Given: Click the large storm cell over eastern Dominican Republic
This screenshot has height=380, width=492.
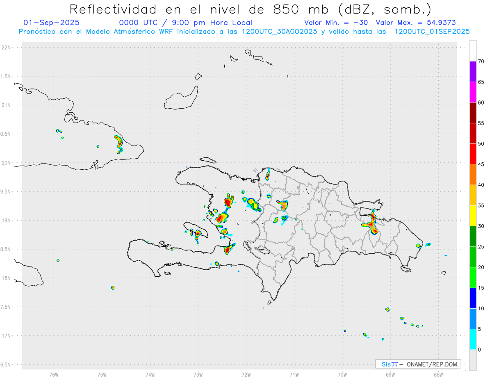Looking at the screenshot, I should [x=371, y=223].
